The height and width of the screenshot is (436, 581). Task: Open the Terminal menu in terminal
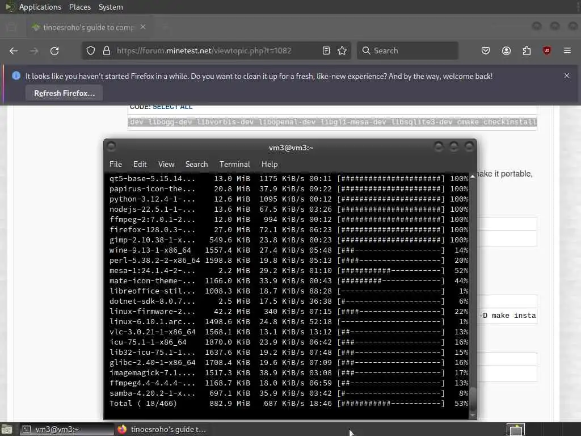pos(234,164)
